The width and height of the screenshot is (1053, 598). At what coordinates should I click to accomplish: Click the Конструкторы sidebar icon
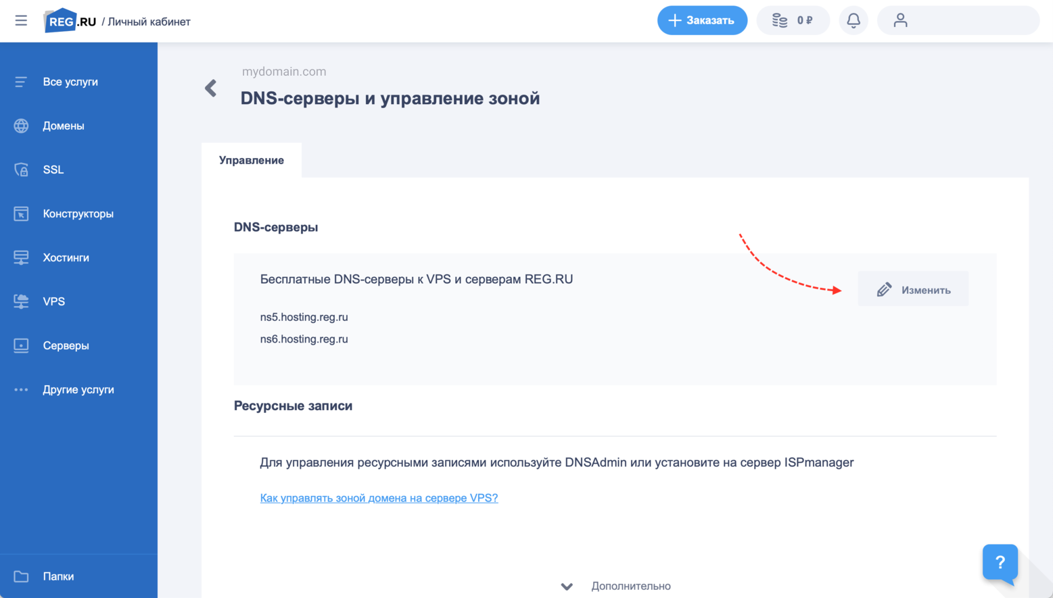click(x=21, y=214)
